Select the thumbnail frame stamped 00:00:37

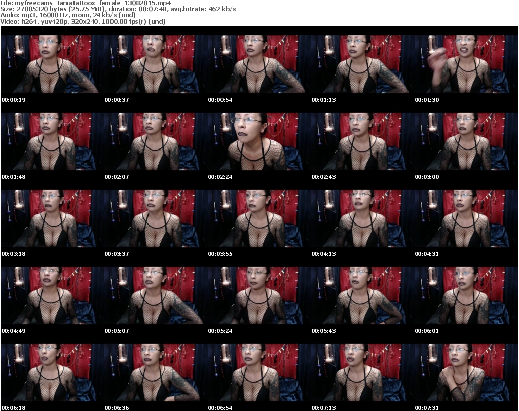click(x=156, y=64)
